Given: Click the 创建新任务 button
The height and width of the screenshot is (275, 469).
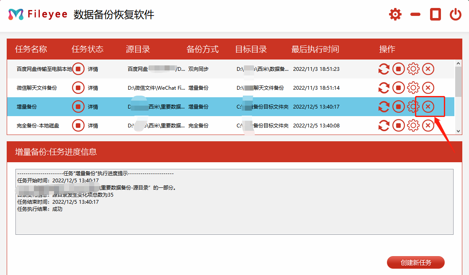Looking at the screenshot, I should [x=417, y=262].
